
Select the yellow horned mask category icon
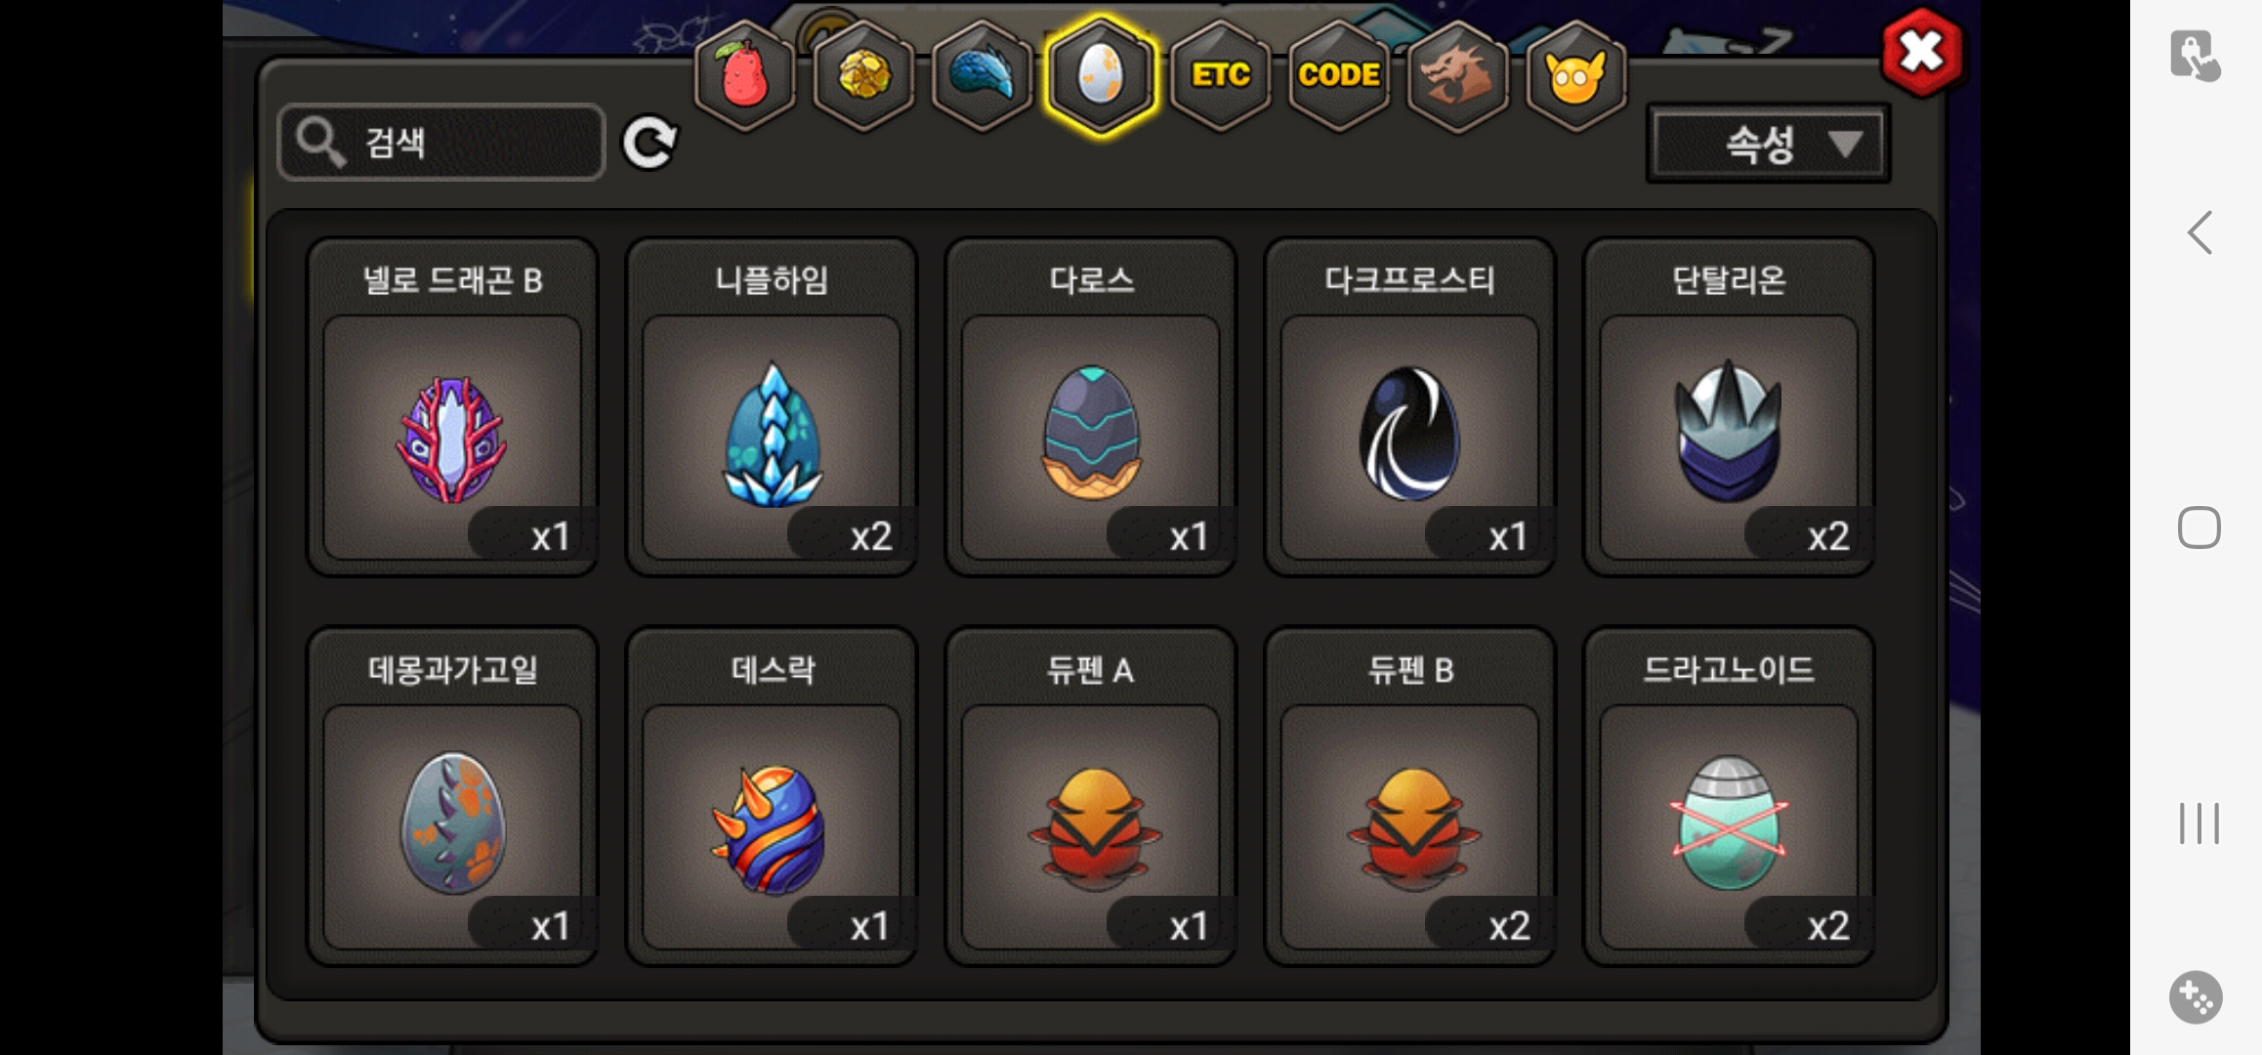(x=1575, y=75)
